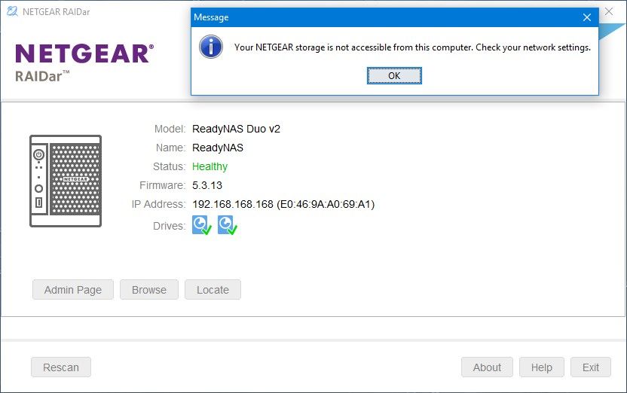Click the blue information icon in Message dialog
This screenshot has height=393, width=627.
(x=211, y=47)
